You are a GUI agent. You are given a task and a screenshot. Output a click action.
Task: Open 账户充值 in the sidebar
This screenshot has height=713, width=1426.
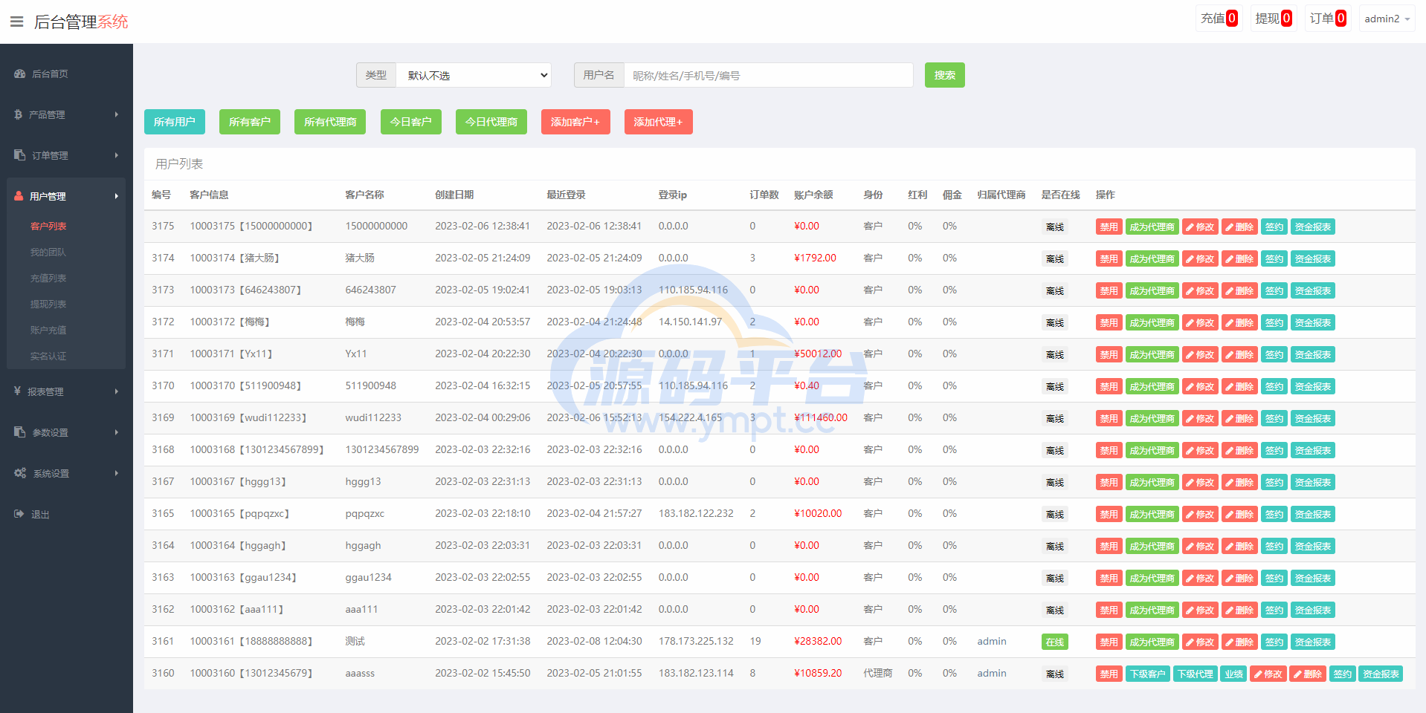tap(48, 330)
